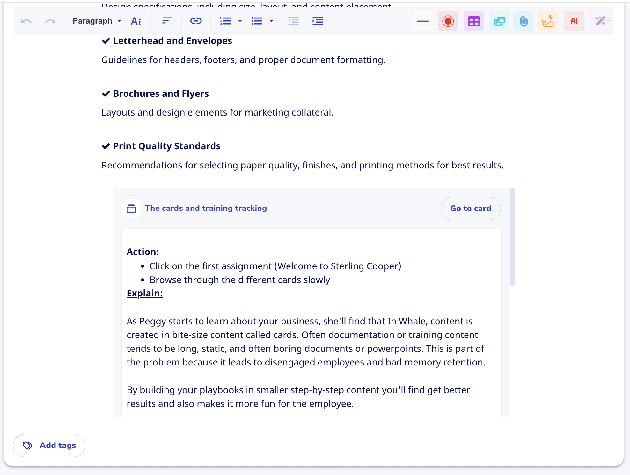630x475 pixels.
Task: Insert a hyperlink with the link icon
Action: tap(196, 21)
